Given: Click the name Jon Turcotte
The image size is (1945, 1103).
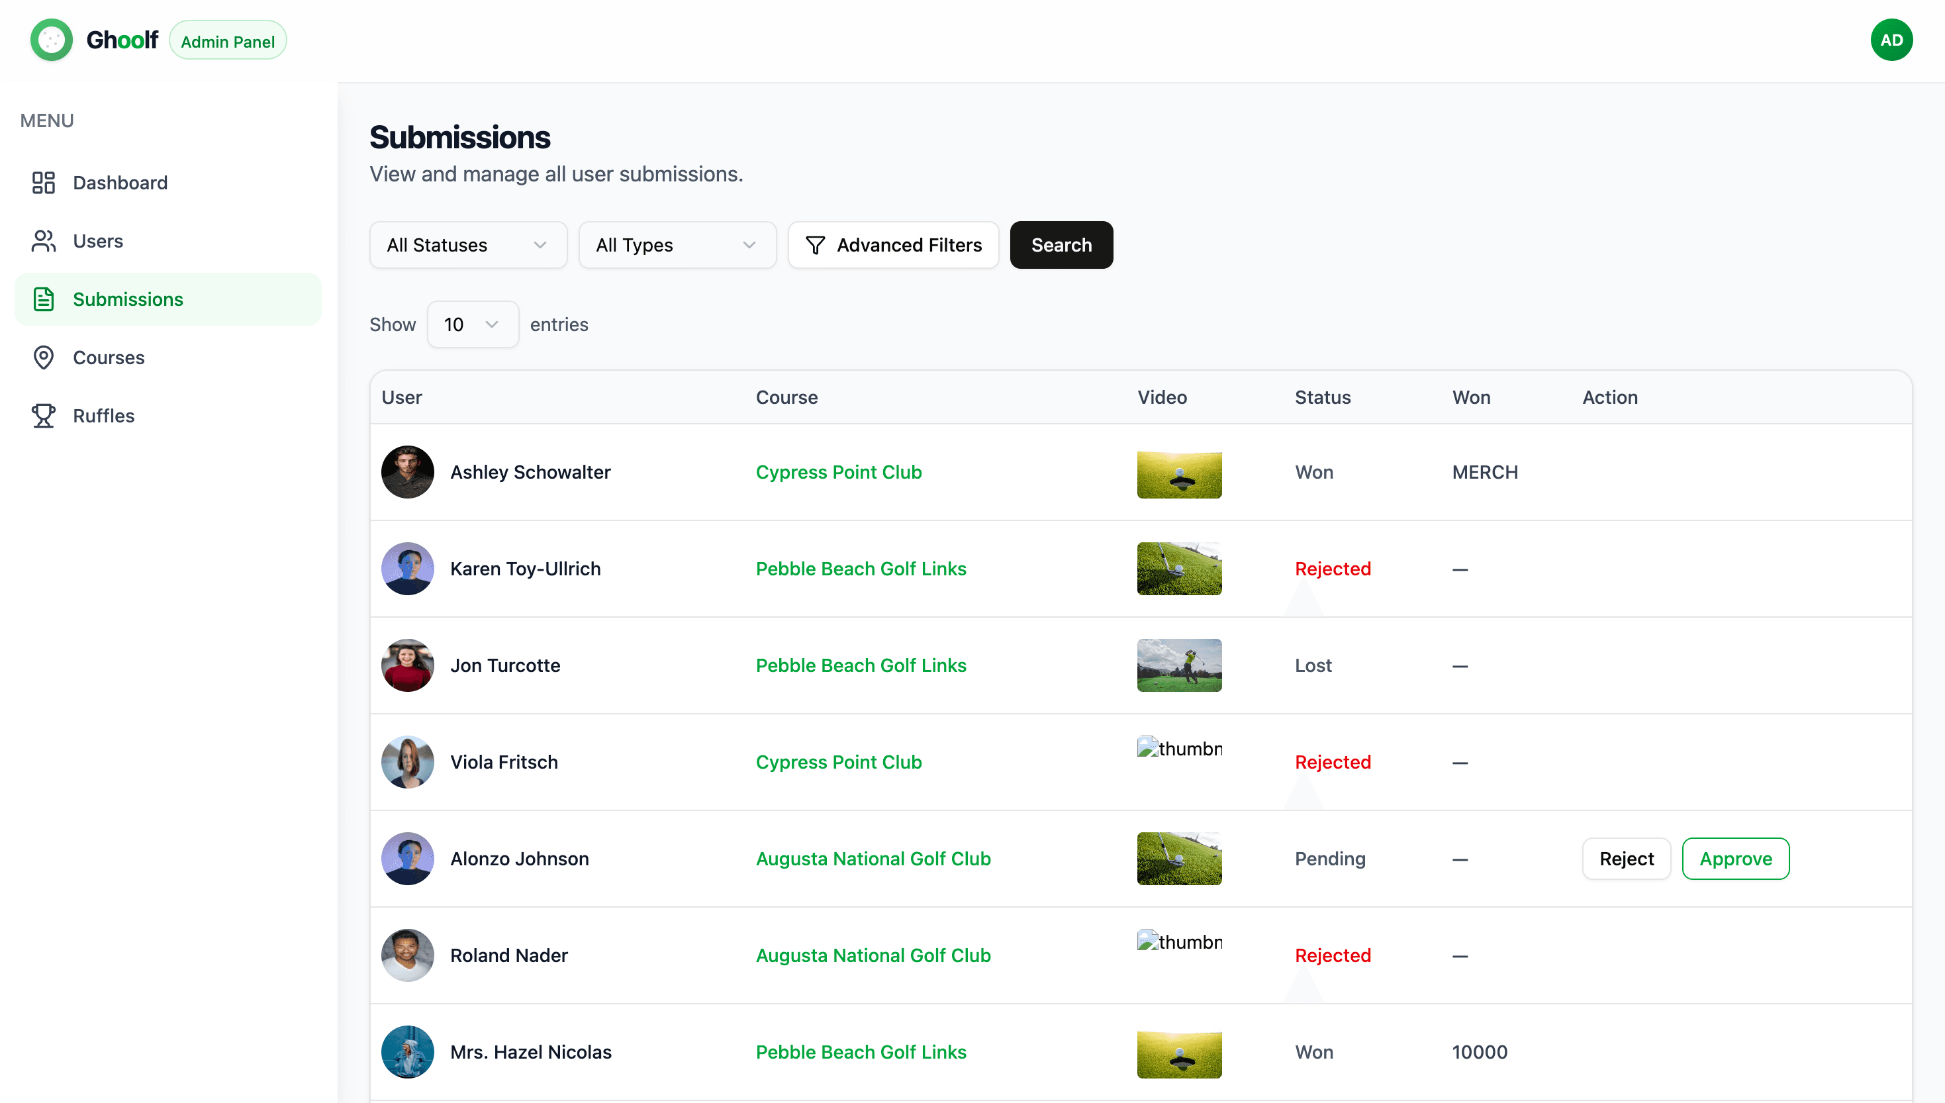Looking at the screenshot, I should pyautogui.click(x=505, y=665).
